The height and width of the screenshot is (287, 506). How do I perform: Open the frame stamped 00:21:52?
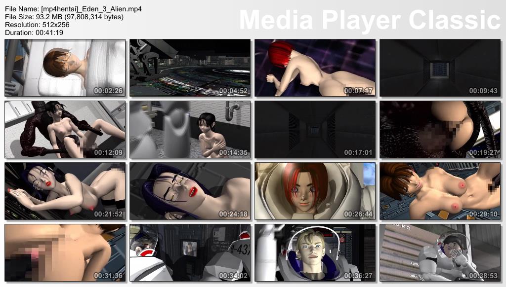tap(65, 191)
